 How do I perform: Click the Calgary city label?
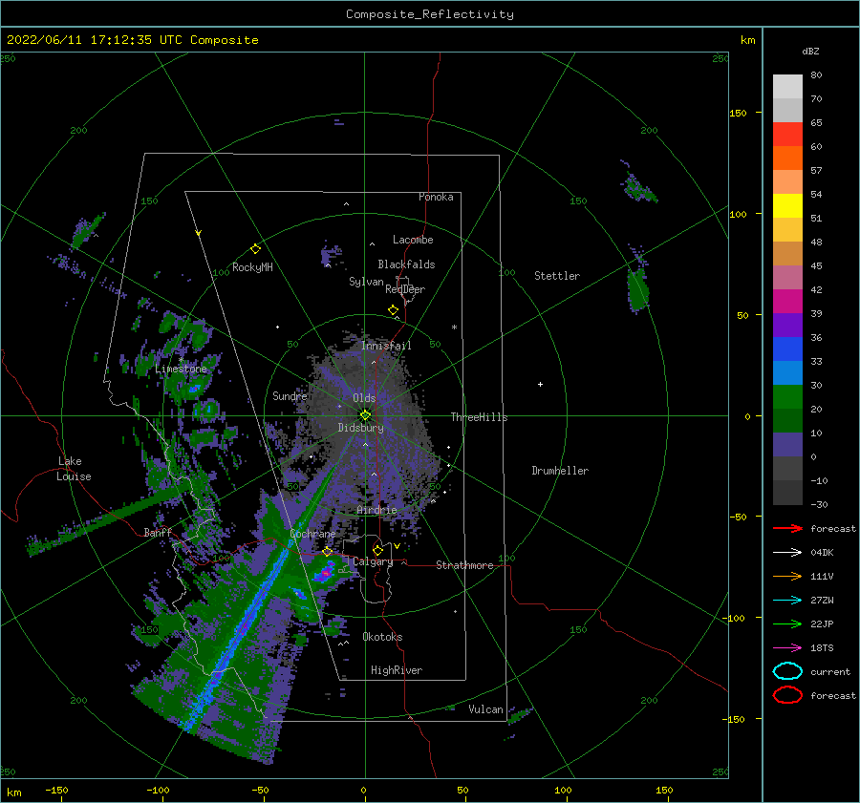pyautogui.click(x=373, y=561)
